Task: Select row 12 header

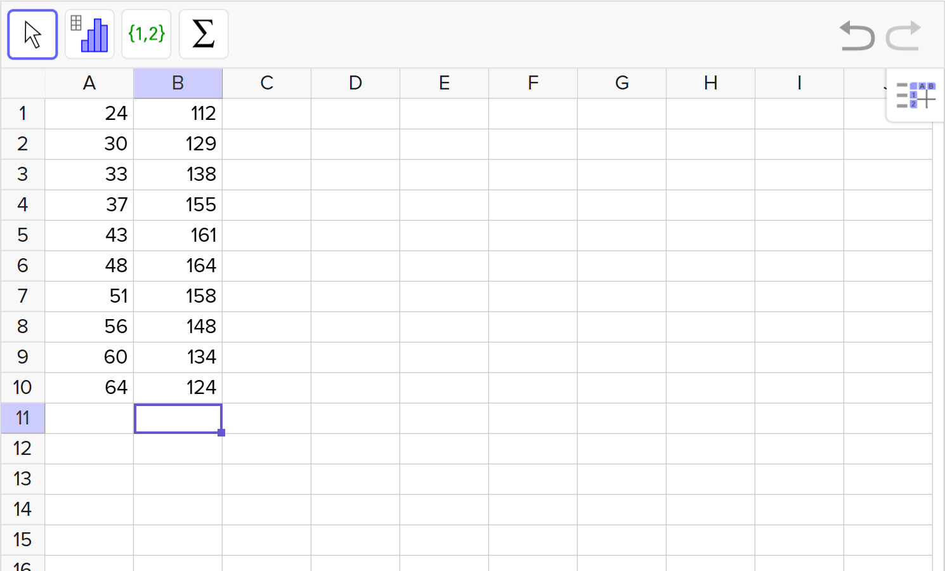Action: (23, 449)
